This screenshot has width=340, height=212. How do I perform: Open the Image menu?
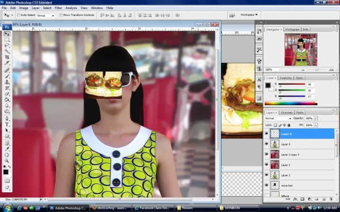pyautogui.click(x=24, y=8)
